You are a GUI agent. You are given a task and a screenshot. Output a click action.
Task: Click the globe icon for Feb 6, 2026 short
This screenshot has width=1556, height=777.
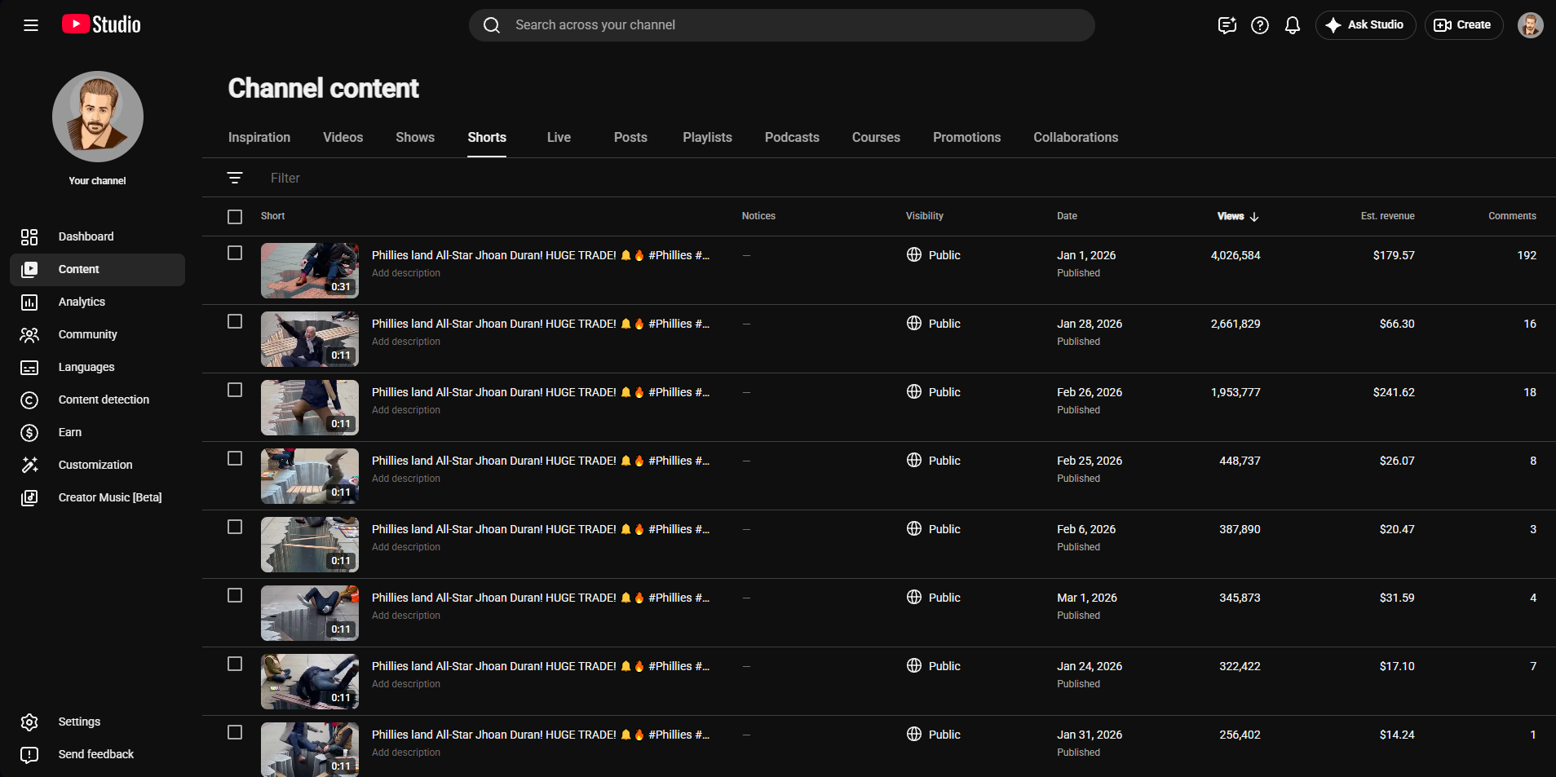click(x=914, y=528)
